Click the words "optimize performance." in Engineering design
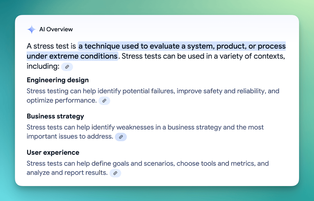Viewport: 314px width, 201px height. click(x=62, y=100)
